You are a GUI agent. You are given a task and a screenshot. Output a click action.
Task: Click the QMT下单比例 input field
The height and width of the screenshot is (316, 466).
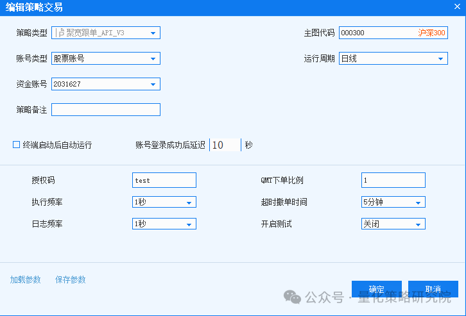point(393,180)
